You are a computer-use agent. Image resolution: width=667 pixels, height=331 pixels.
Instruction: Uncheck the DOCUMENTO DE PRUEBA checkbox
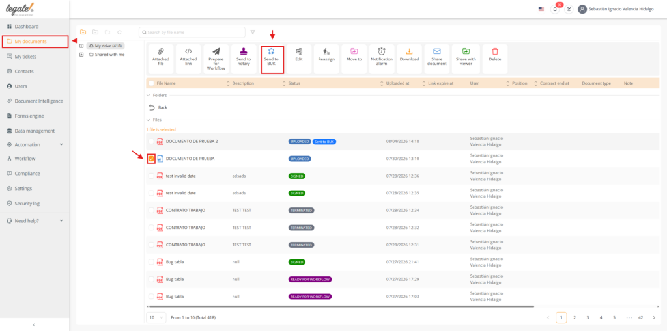point(151,159)
